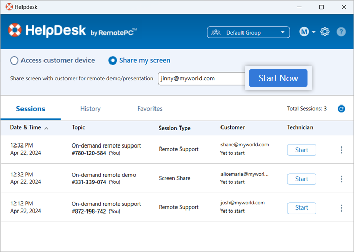This screenshot has height=252, width=354.
Task: Click the HelpDesk lifebuoy logo in header
Action: (15, 30)
